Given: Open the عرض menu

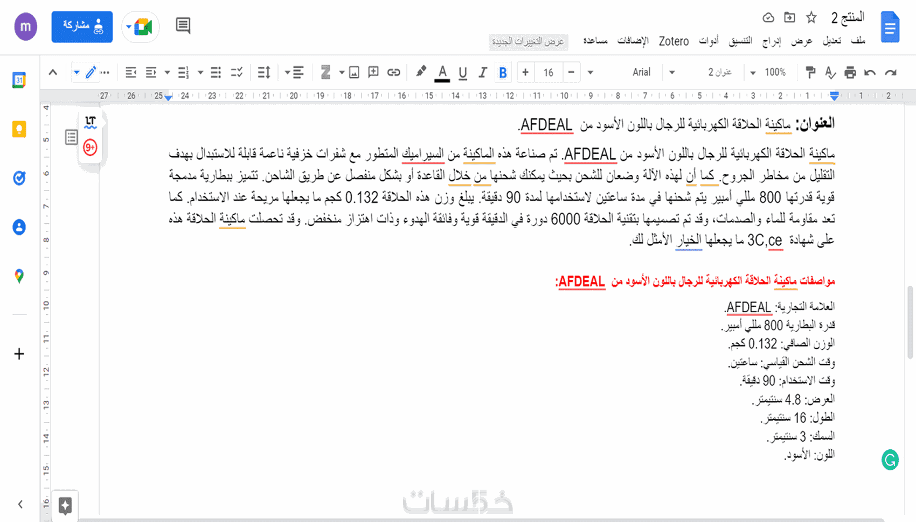Looking at the screenshot, I should tap(801, 41).
